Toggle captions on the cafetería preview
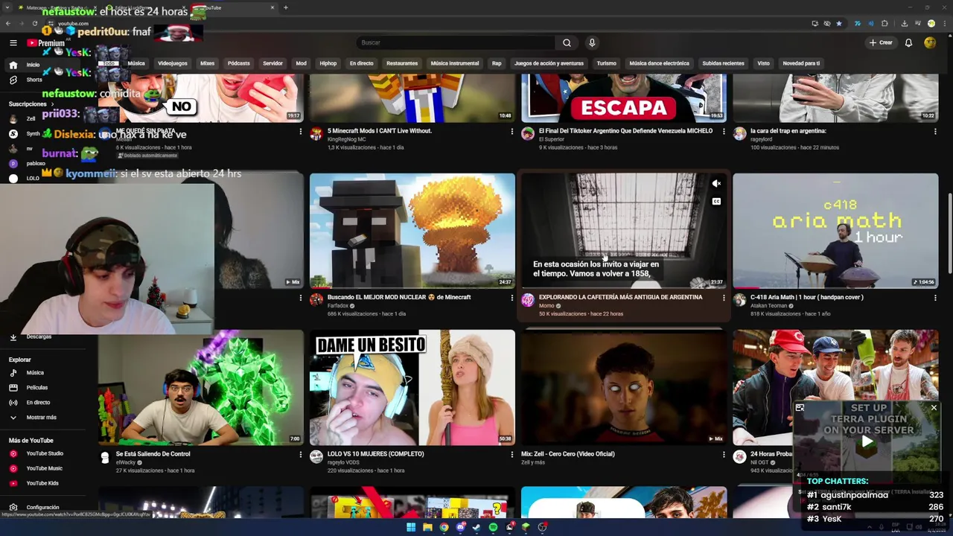Viewport: 953px width, 536px height. (x=716, y=201)
